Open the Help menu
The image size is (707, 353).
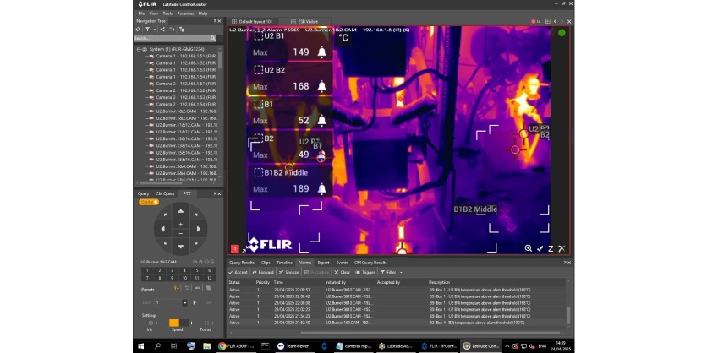tap(203, 14)
